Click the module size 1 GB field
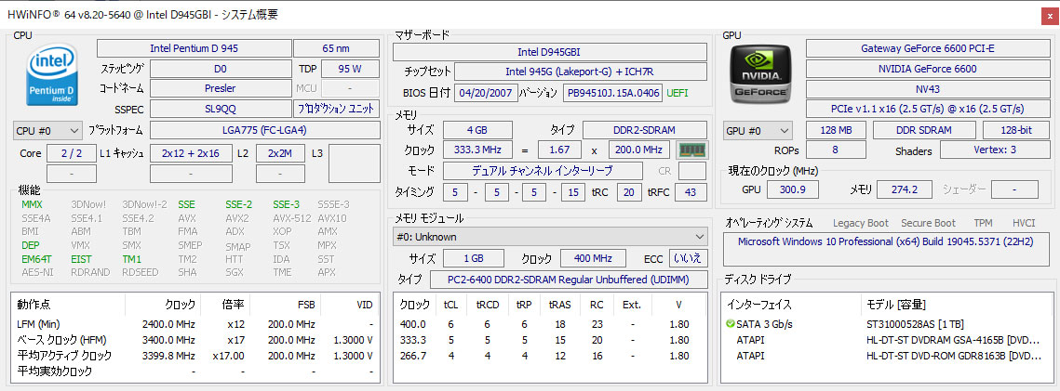This screenshot has width=1060, height=391. tap(473, 258)
